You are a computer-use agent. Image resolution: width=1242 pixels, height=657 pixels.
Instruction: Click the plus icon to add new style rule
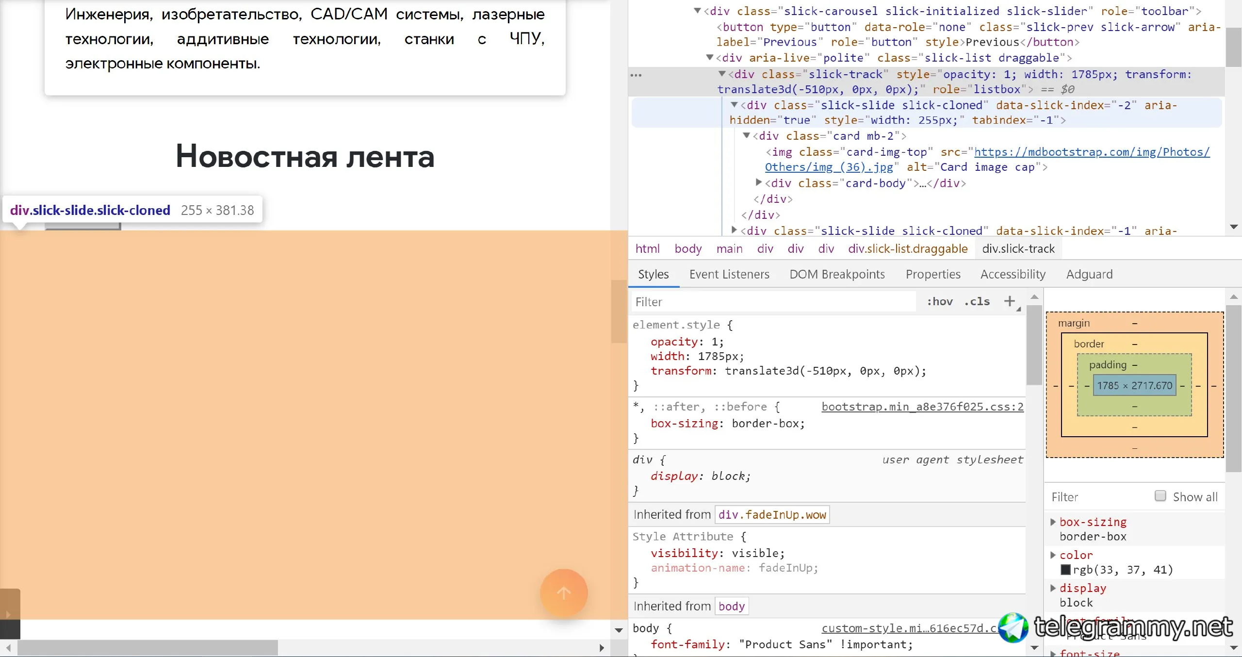point(1010,301)
